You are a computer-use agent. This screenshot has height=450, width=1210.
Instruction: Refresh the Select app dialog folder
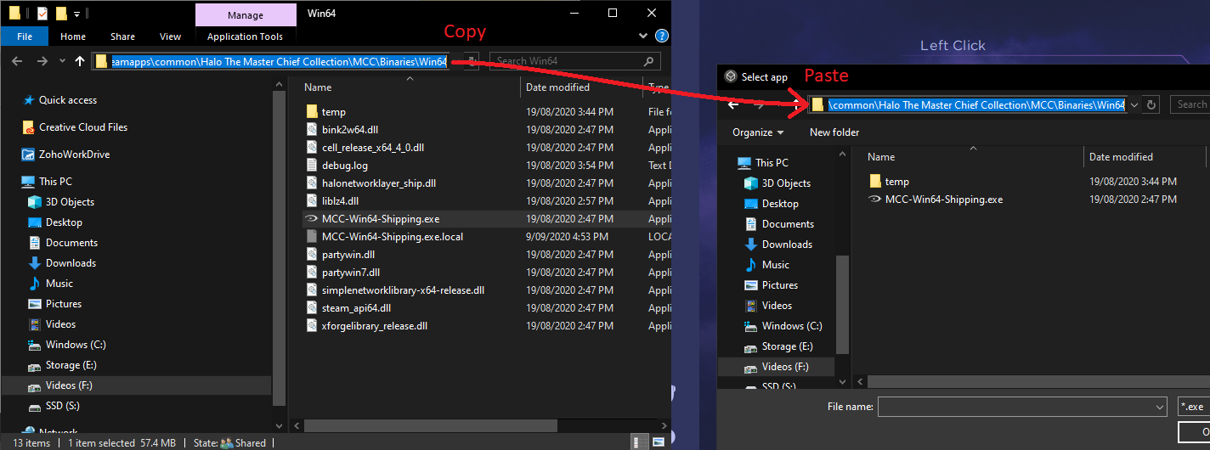1152,104
